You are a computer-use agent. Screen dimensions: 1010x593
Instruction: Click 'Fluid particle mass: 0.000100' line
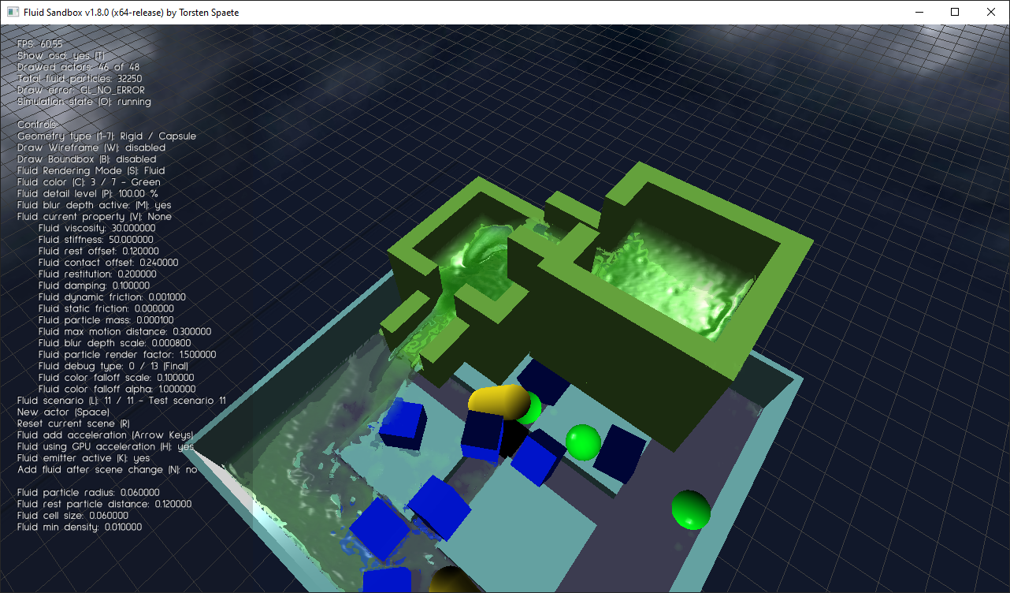(106, 320)
